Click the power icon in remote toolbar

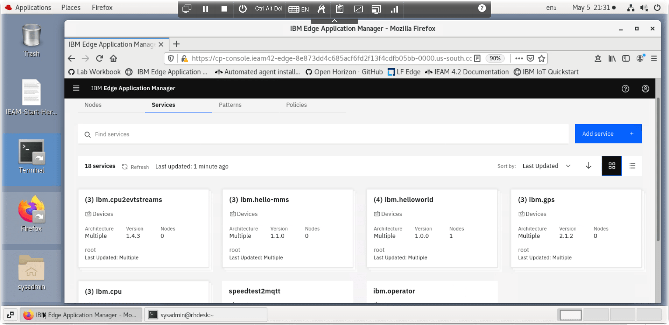tap(242, 9)
